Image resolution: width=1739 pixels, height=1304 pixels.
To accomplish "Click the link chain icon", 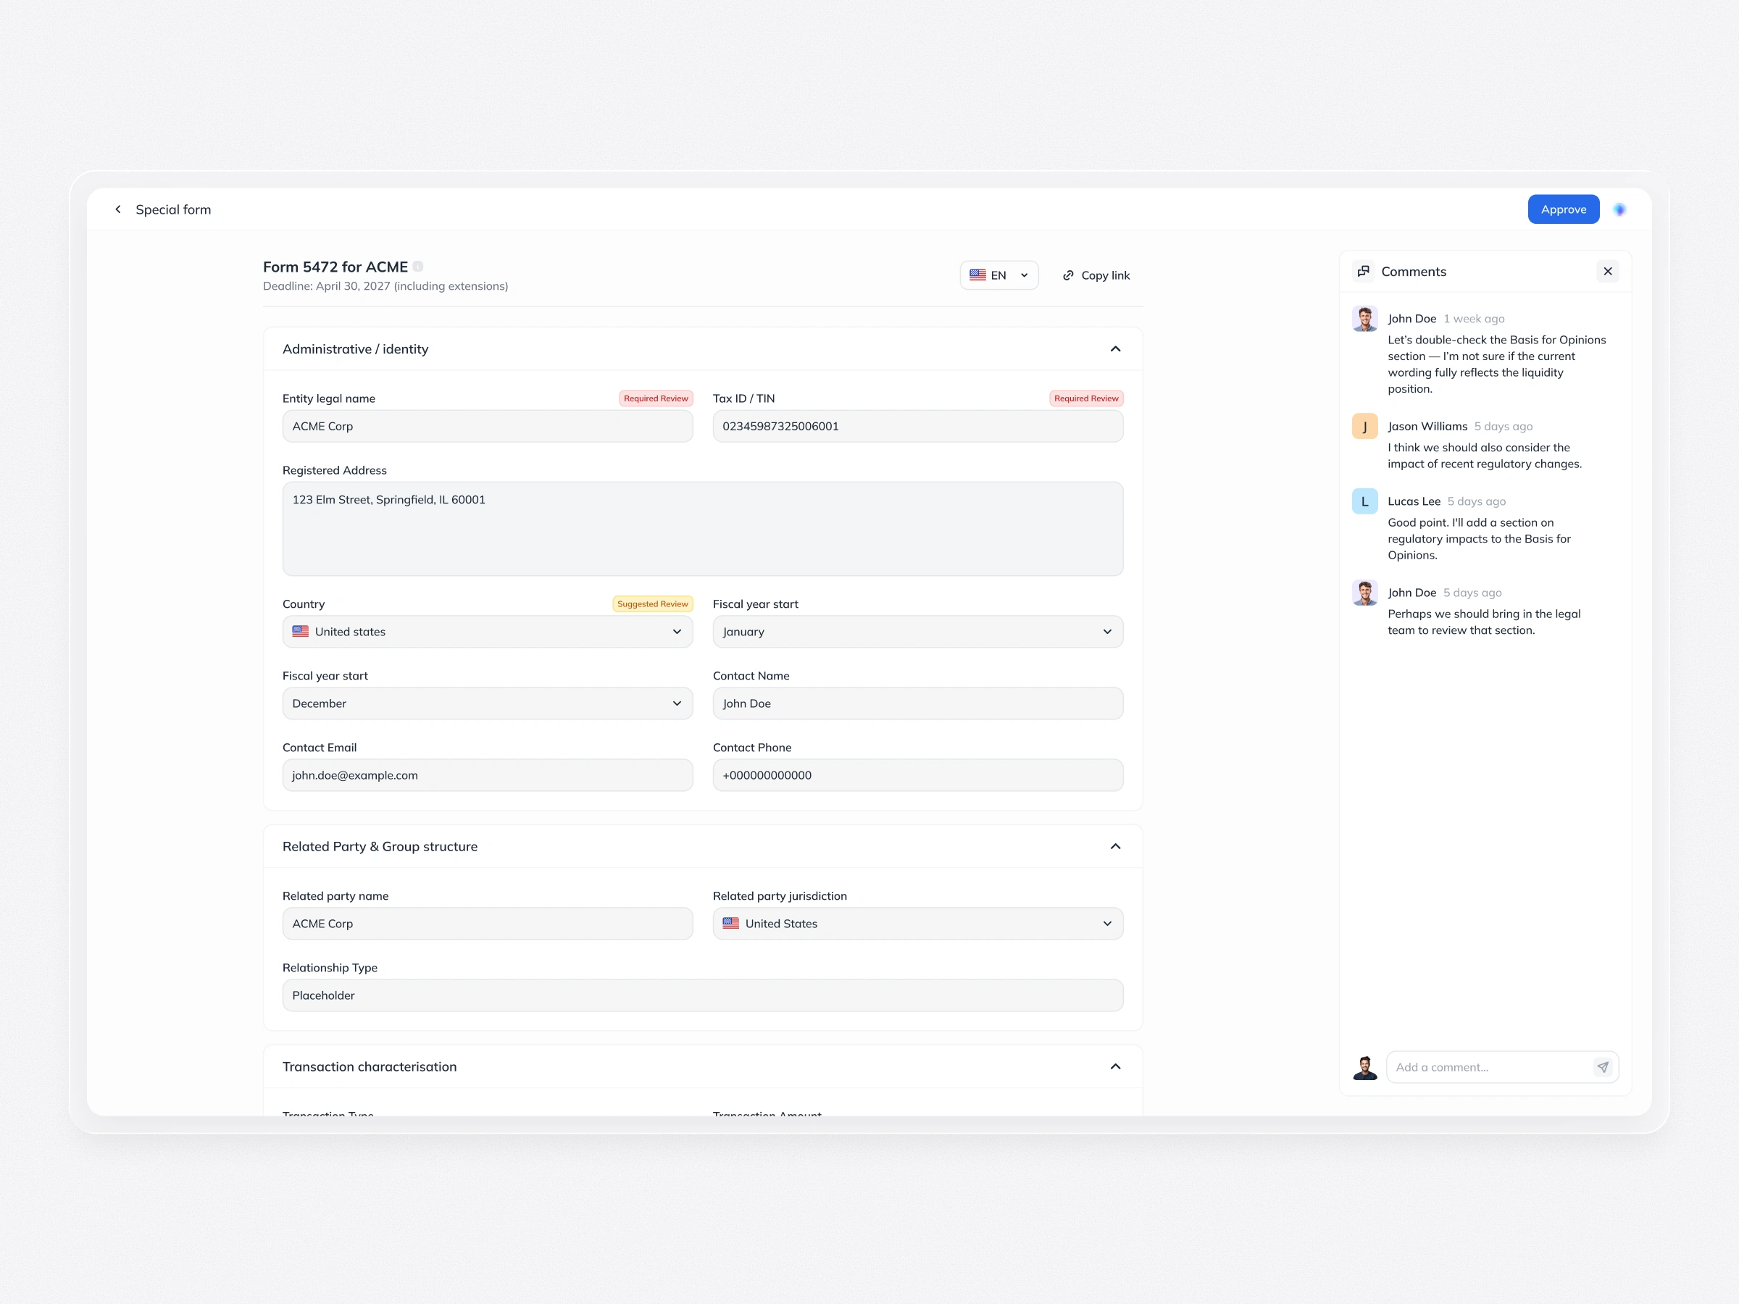I will click(x=1067, y=275).
